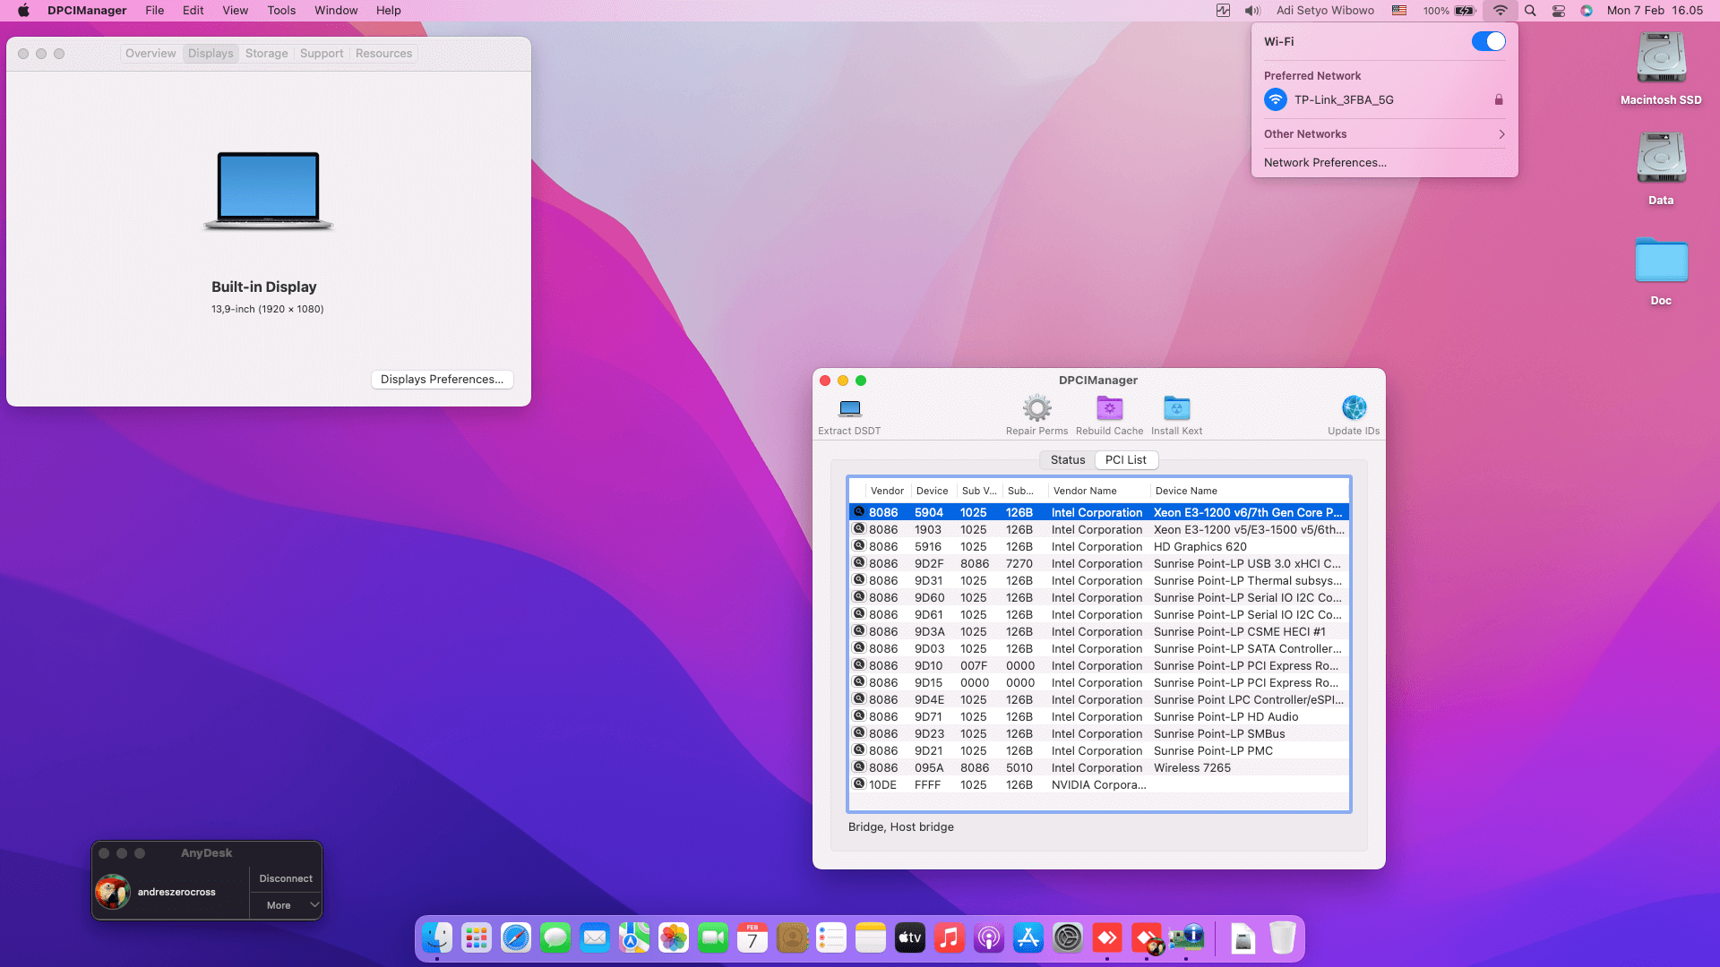Open Mail from the Dock
This screenshot has width=1720, height=967.
[595, 937]
